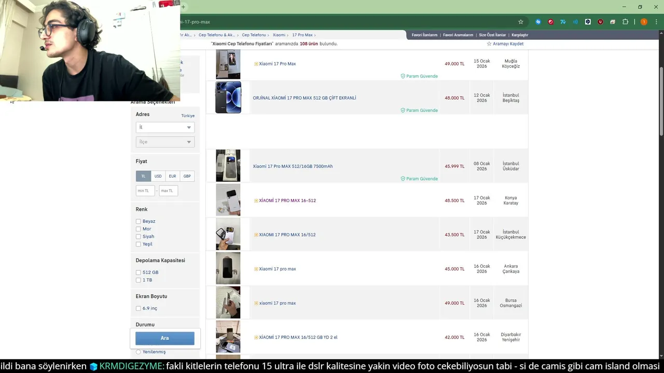Click the max TL price field
The width and height of the screenshot is (664, 373).
tap(168, 191)
